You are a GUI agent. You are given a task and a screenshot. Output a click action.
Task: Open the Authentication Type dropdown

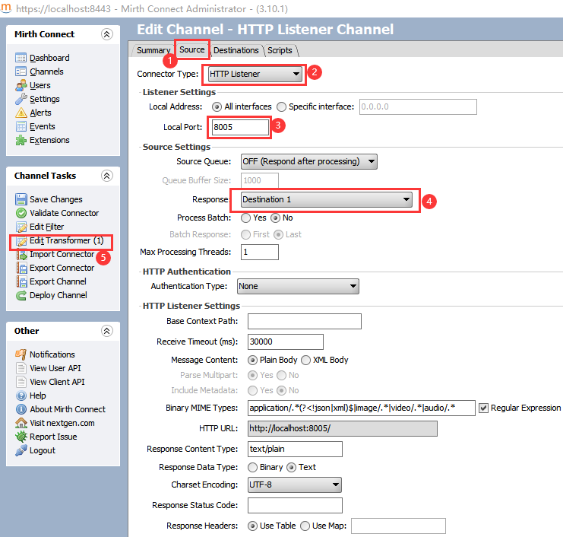(298, 286)
